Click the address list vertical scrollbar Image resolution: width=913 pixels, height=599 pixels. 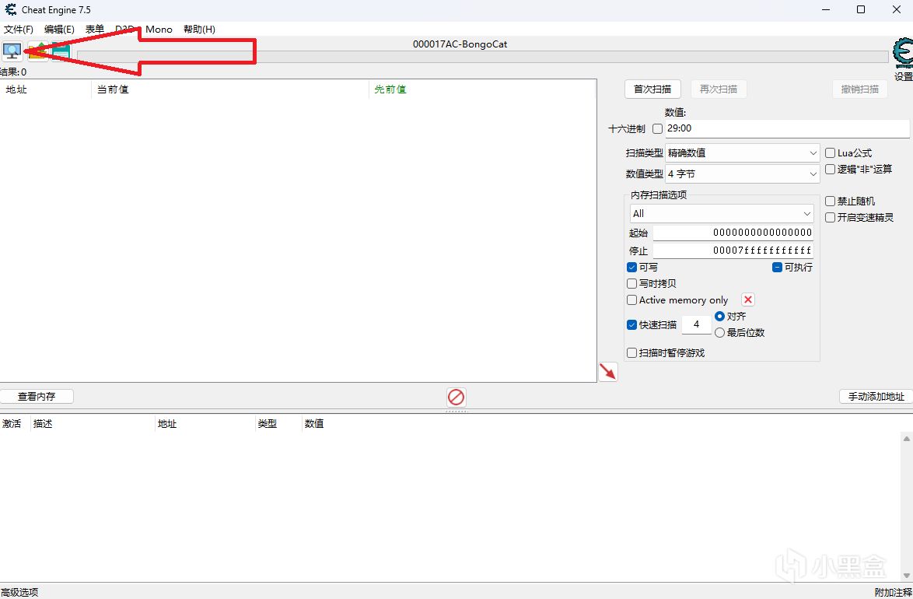pyautogui.click(x=907, y=506)
